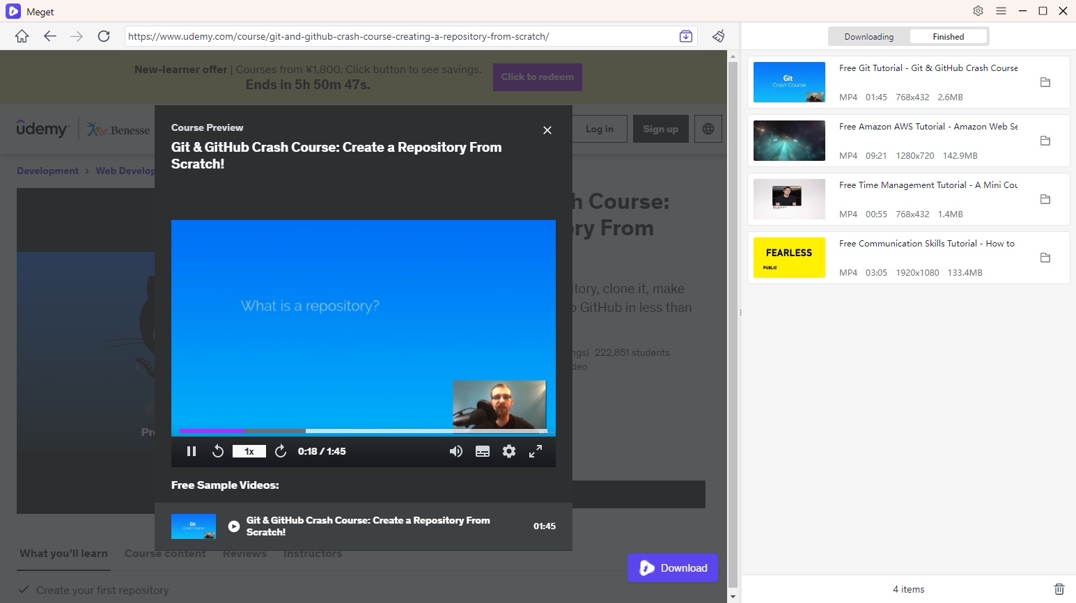Click the purple Download button
The image size is (1076, 603).
click(x=673, y=568)
